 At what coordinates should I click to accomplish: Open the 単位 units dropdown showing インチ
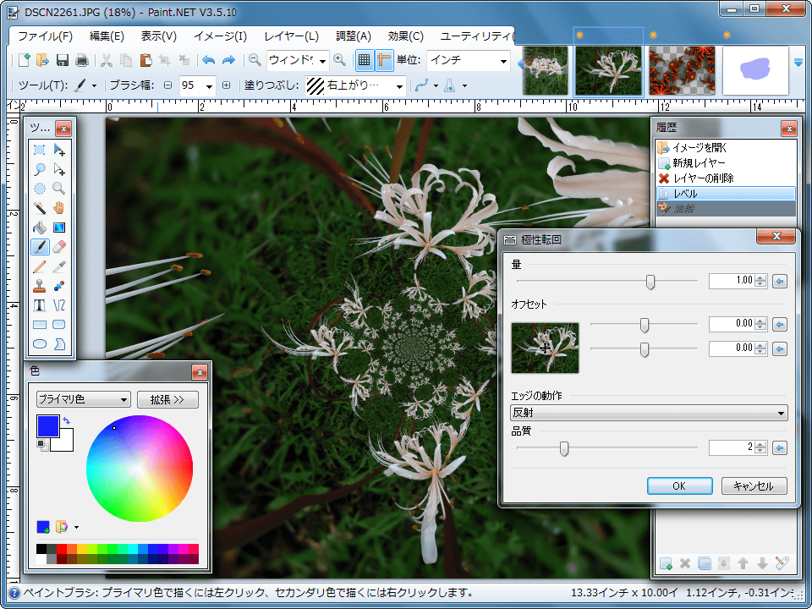[468, 60]
